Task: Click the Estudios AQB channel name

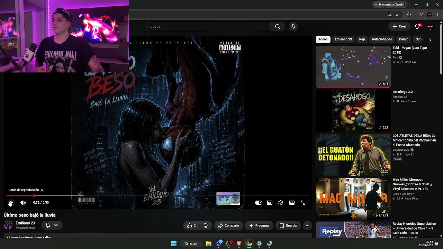Action: (x=401, y=150)
